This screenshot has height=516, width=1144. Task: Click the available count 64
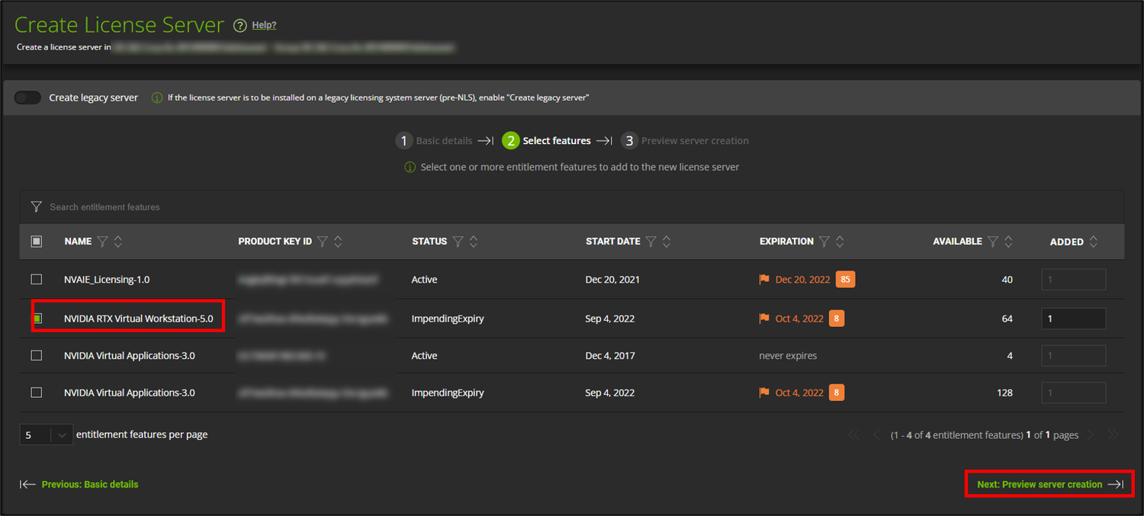[x=1007, y=319]
